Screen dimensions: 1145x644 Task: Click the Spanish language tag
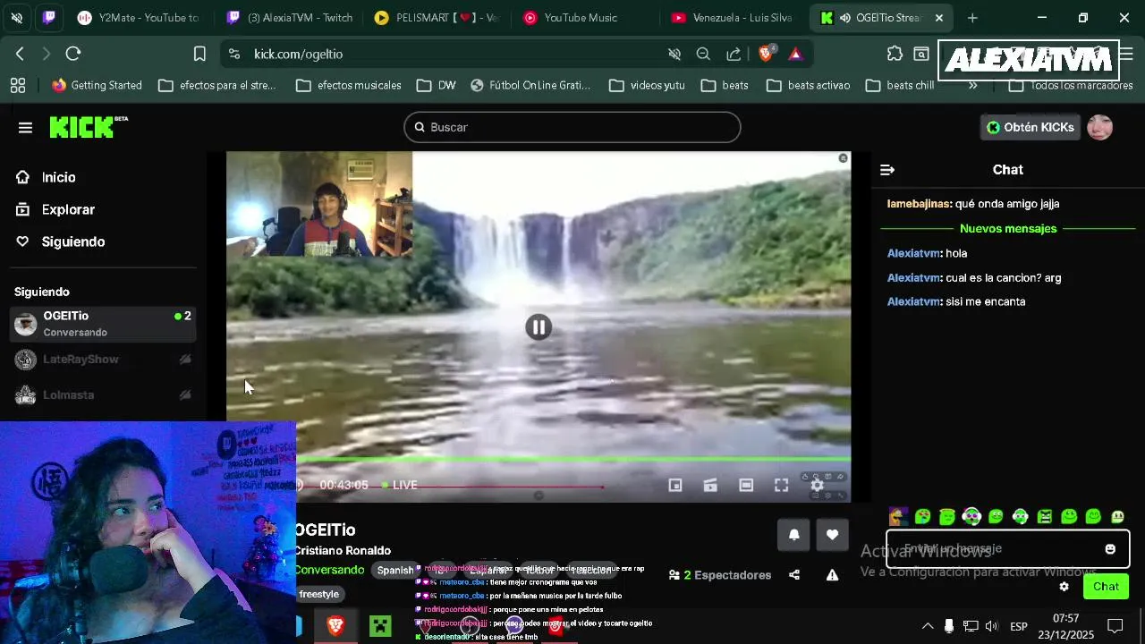tap(395, 571)
